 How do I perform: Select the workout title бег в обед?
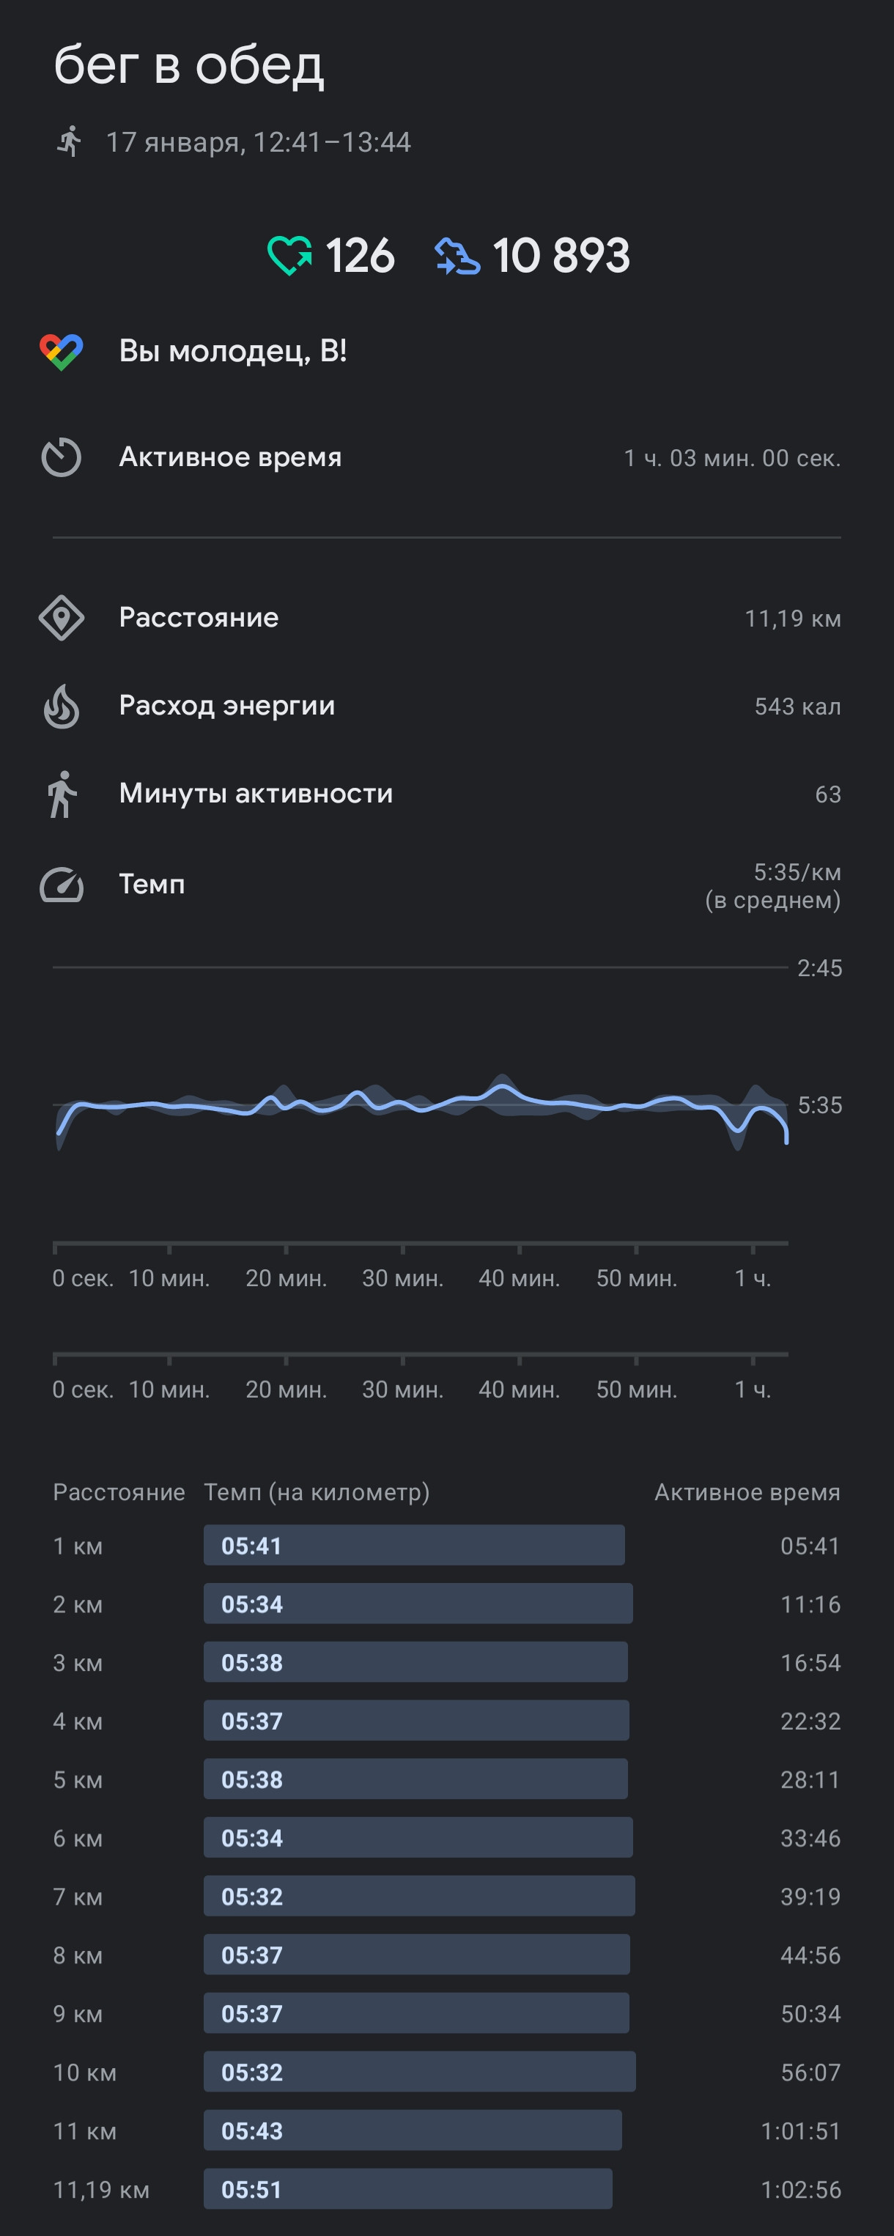tap(188, 64)
